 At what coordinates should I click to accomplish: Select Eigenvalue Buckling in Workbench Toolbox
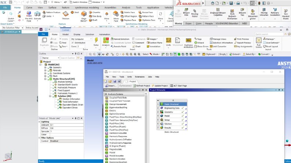click(x=118, y=107)
